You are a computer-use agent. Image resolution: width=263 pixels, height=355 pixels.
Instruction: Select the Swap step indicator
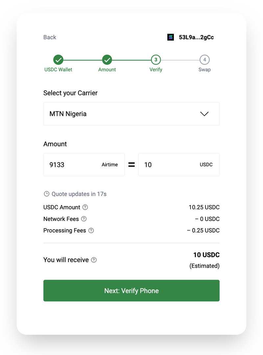204,60
